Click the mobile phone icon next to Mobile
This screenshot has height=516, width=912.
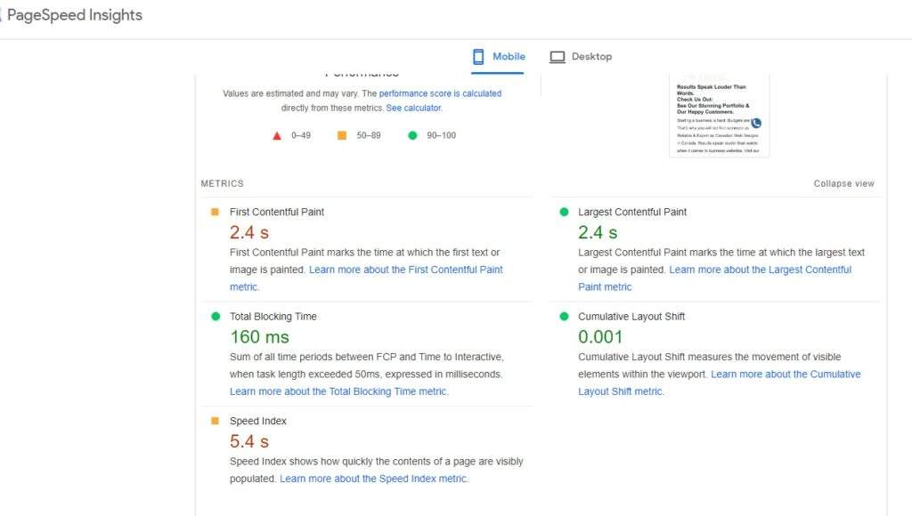click(x=478, y=55)
